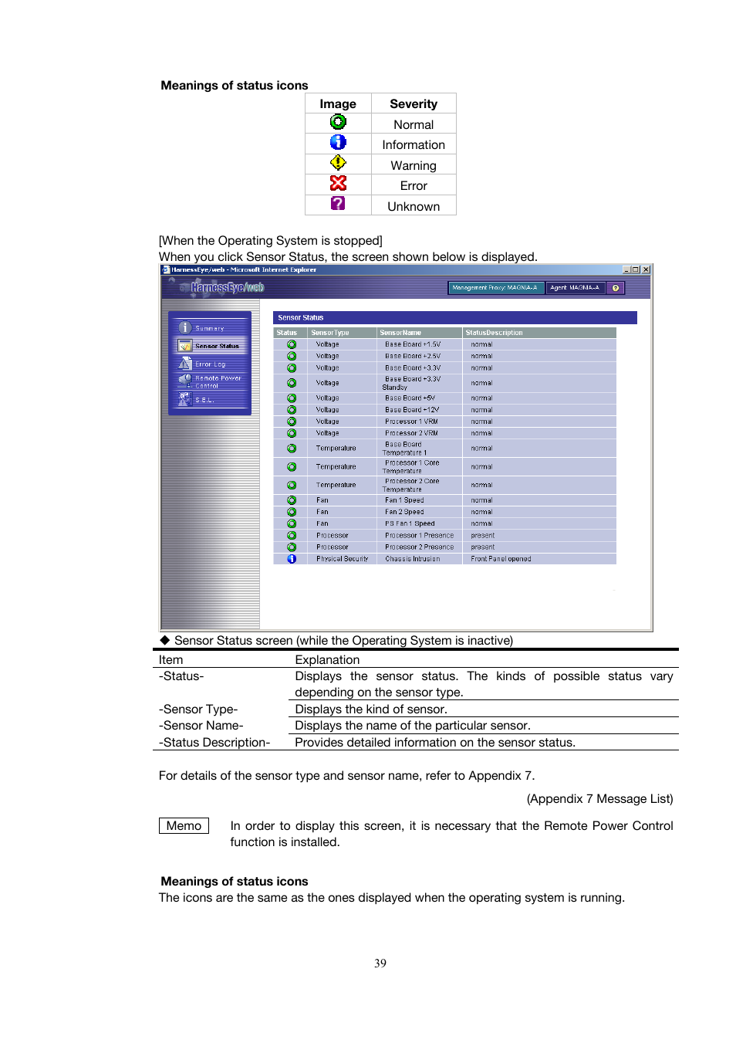The width and height of the screenshot is (736, 1043).
Task: Click the help question-mark icon in header
Action: pyautogui.click(x=615, y=287)
